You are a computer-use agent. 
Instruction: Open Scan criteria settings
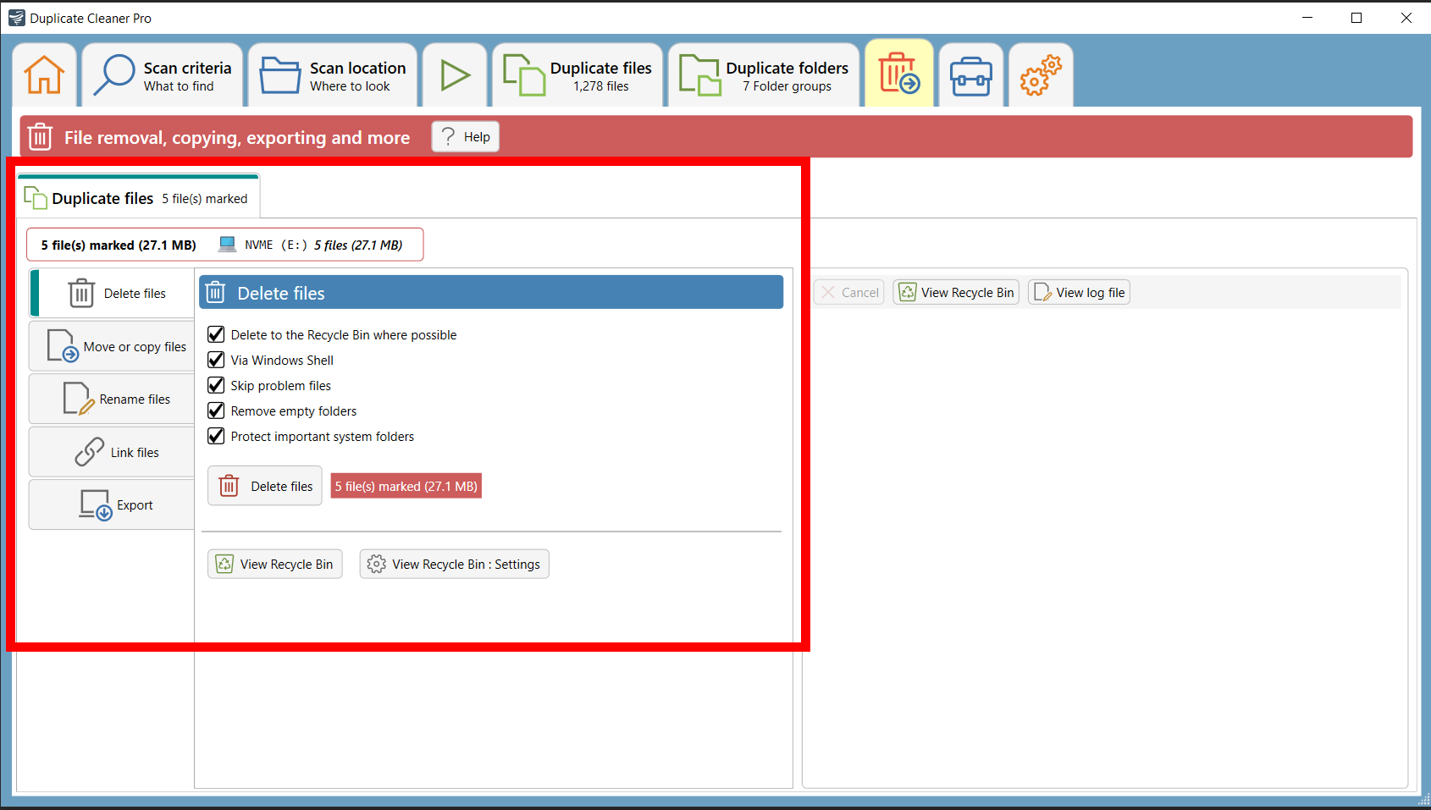tap(161, 74)
